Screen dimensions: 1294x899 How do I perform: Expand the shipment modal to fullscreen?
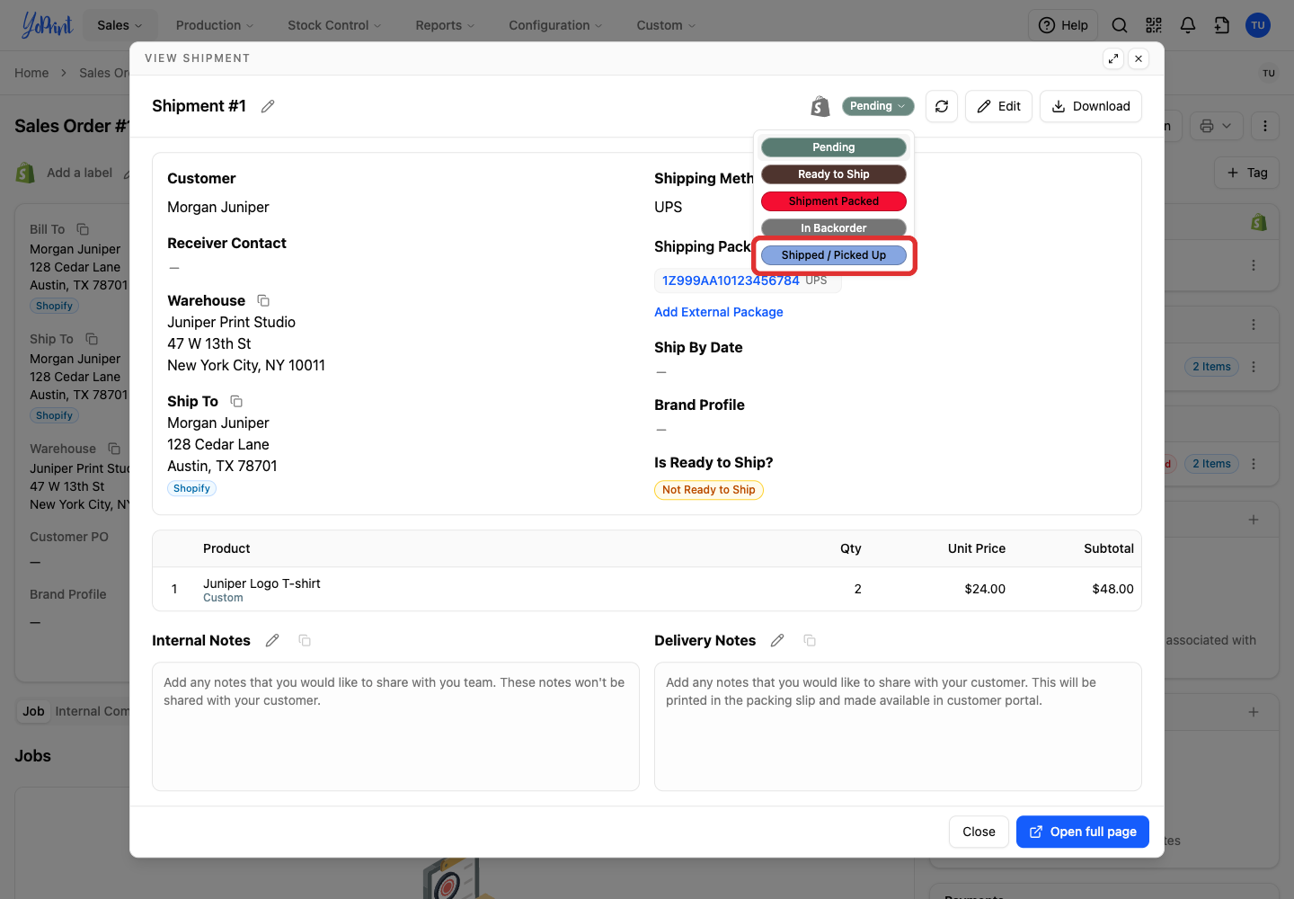click(1113, 58)
